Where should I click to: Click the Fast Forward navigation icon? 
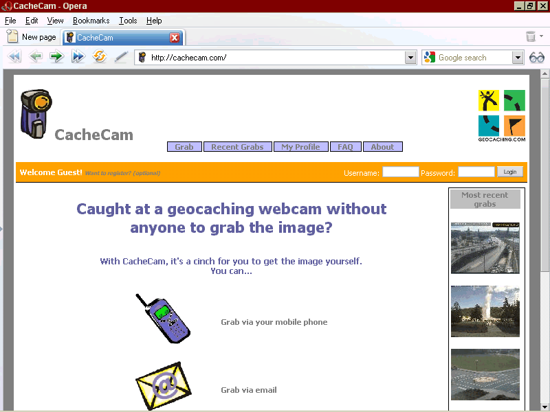pyautogui.click(x=78, y=56)
